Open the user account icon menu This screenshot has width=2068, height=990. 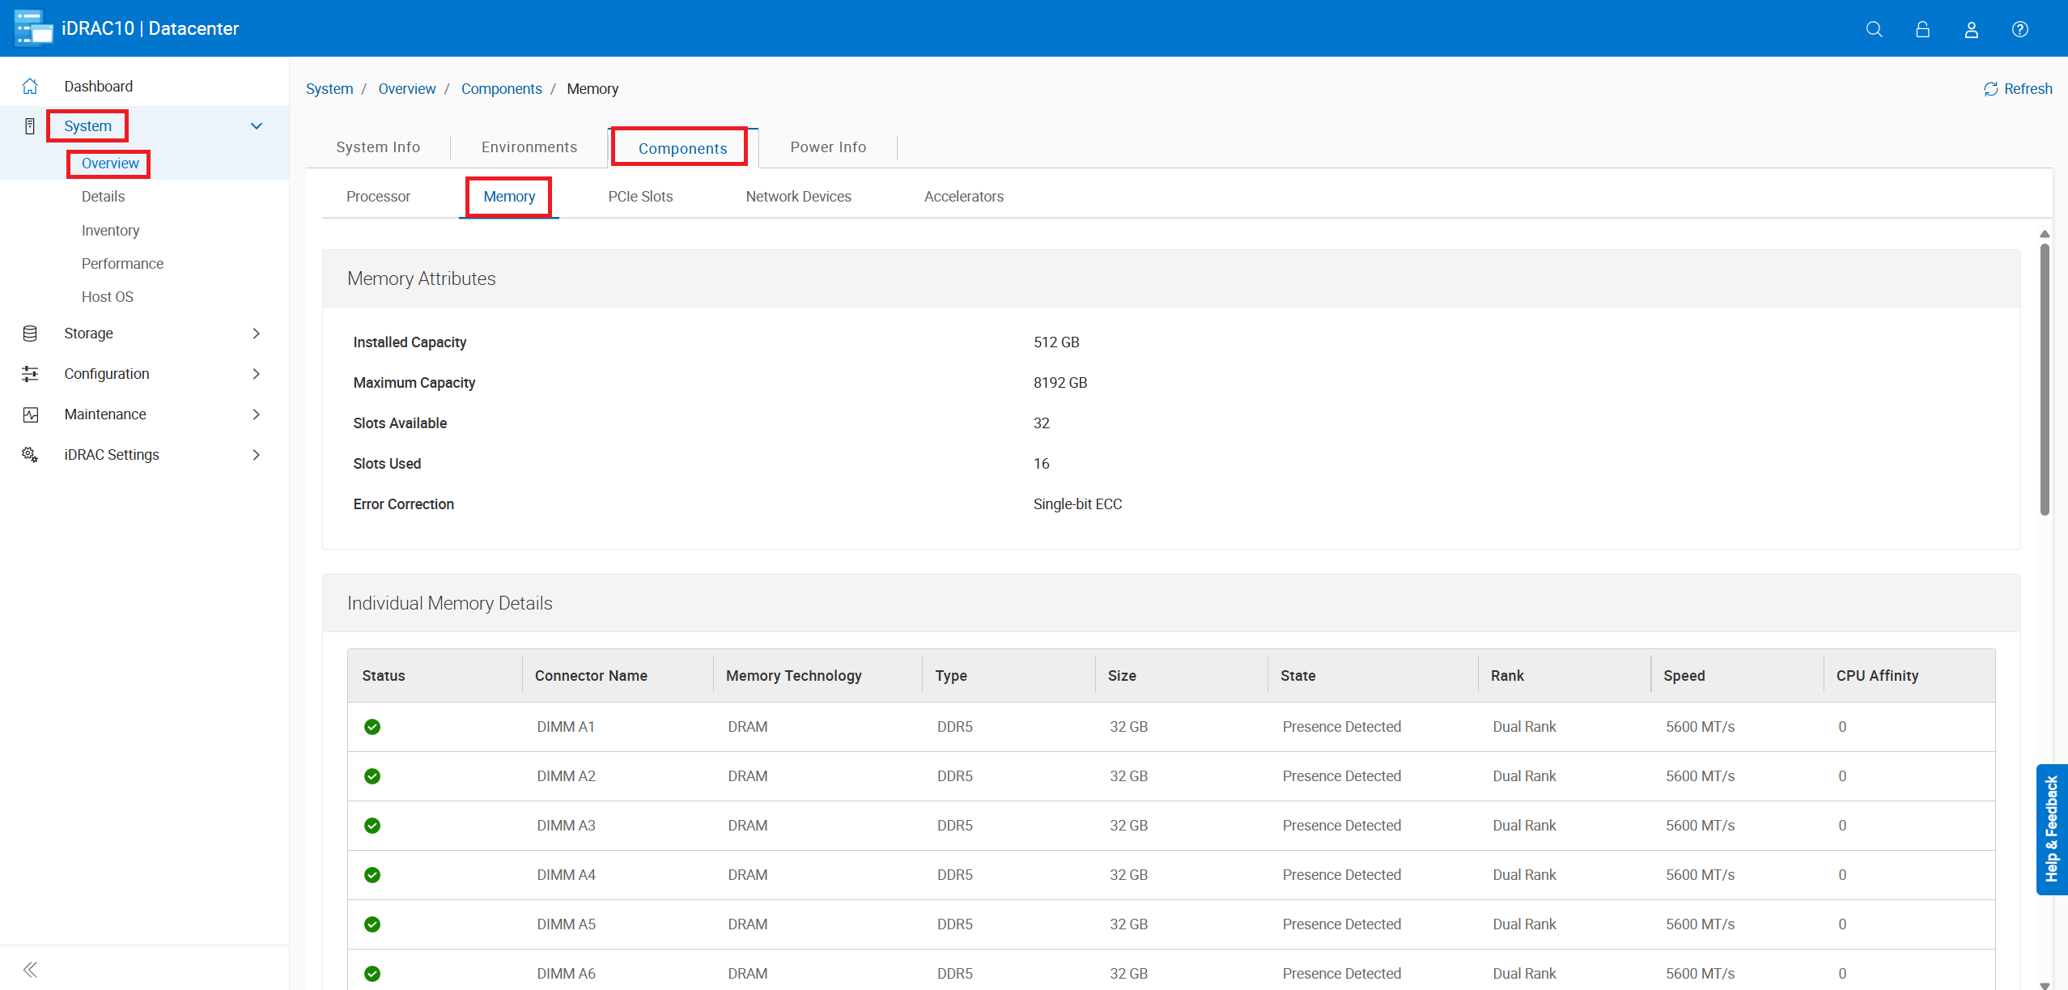tap(1971, 29)
